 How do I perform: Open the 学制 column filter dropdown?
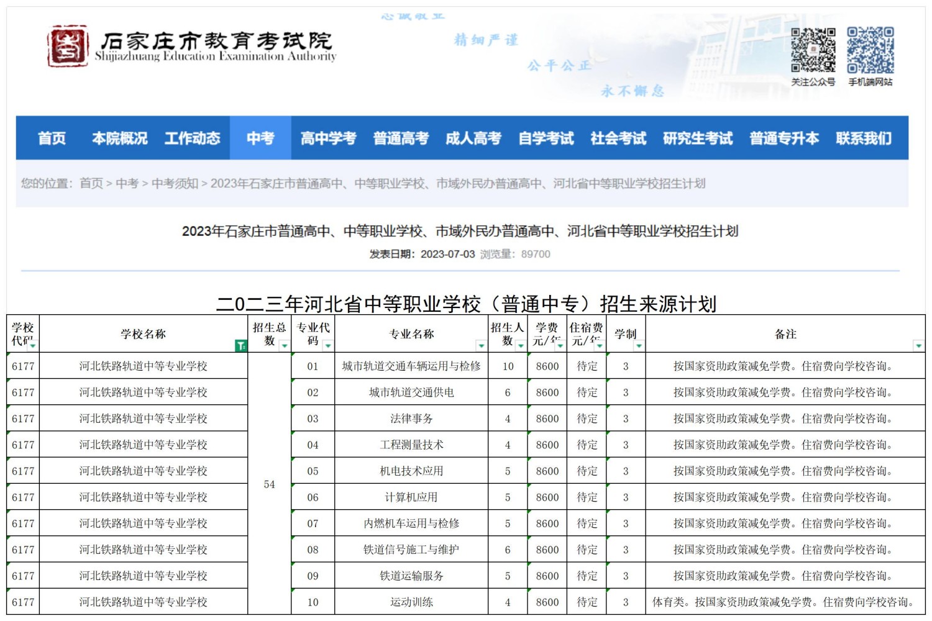pos(639,346)
